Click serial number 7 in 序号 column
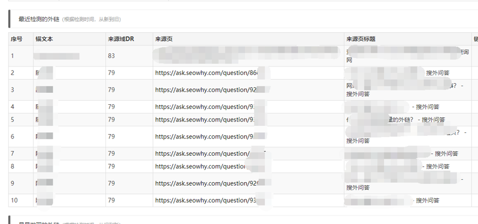The image size is (478, 224). (x=13, y=153)
